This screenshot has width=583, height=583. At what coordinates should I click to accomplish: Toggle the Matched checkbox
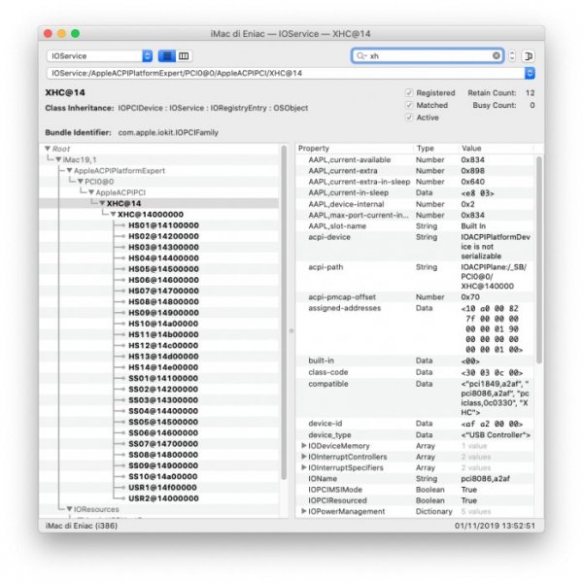point(409,105)
